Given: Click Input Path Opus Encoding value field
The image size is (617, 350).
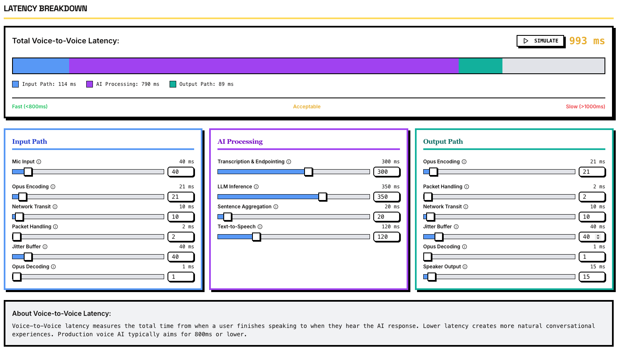Looking at the screenshot, I should [181, 197].
